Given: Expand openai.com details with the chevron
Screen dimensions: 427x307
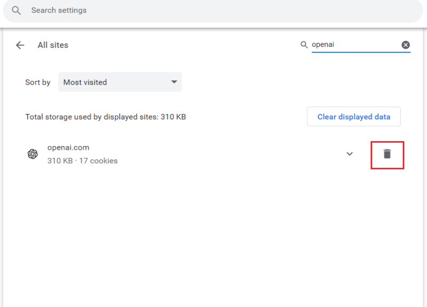Looking at the screenshot, I should [350, 153].
